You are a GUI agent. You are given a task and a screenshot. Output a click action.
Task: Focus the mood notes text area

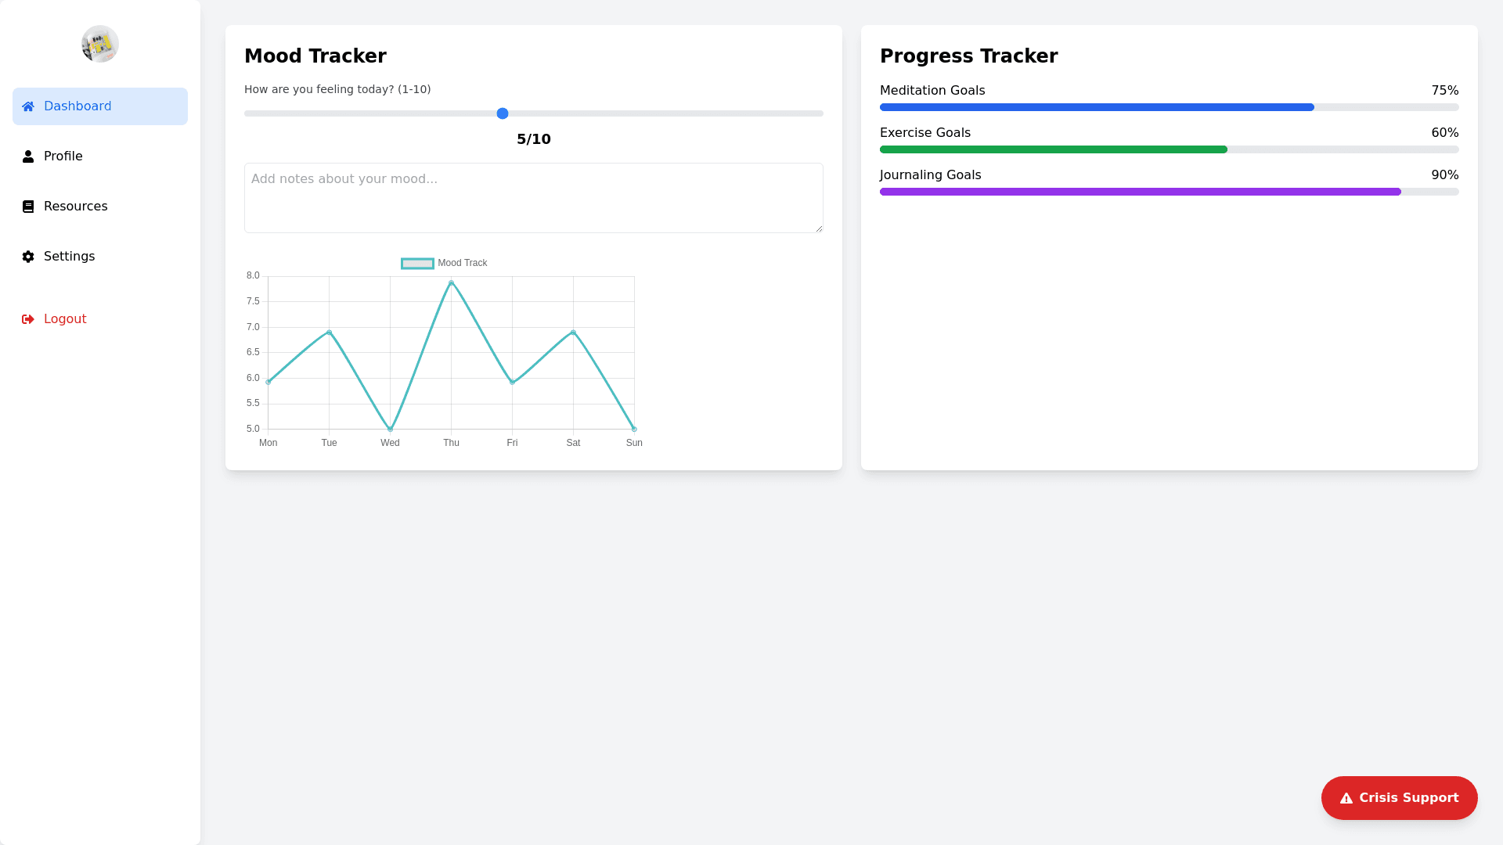coord(534,198)
